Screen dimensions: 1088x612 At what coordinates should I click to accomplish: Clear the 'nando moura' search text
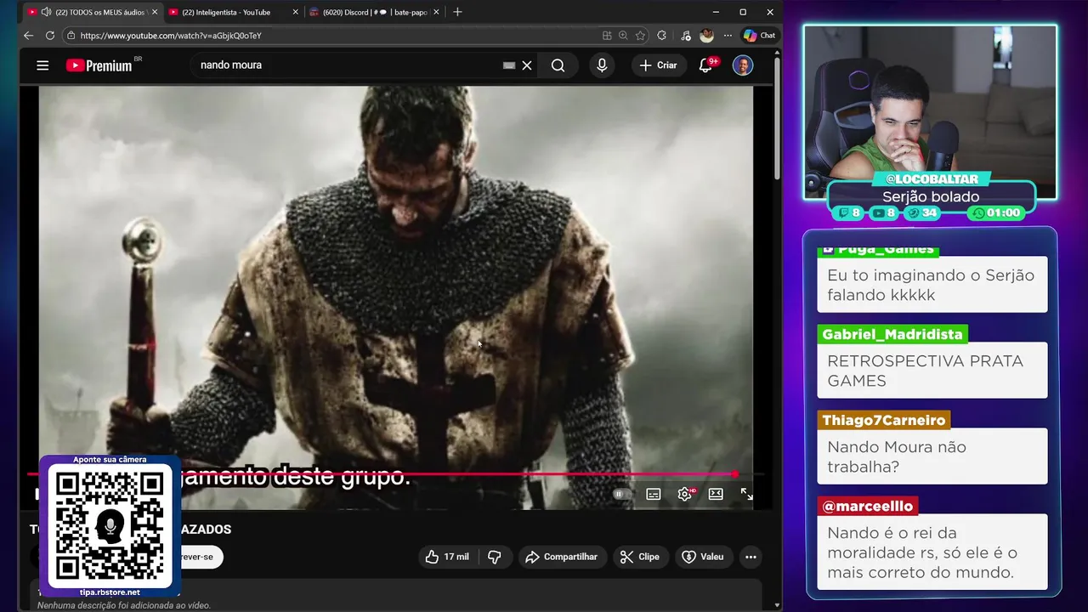[527, 65]
